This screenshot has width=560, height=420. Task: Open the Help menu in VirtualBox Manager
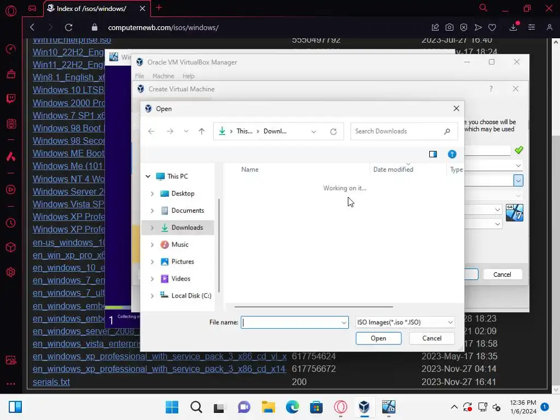click(188, 76)
